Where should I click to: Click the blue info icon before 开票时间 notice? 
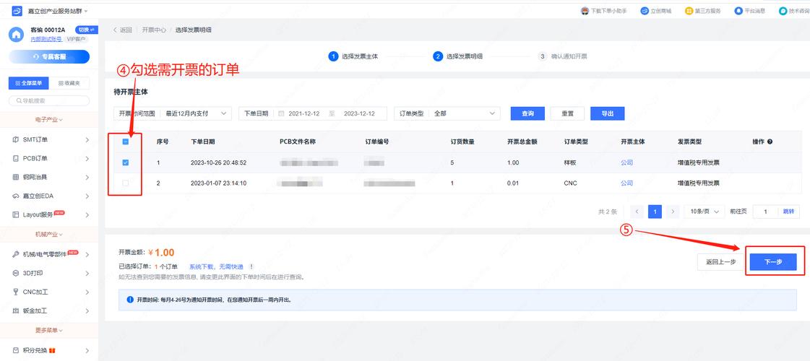point(129,300)
